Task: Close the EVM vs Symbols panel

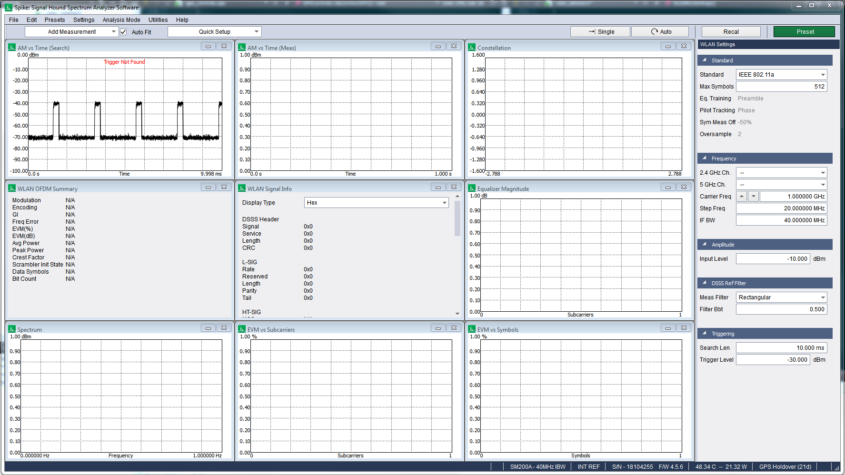Action: point(684,328)
